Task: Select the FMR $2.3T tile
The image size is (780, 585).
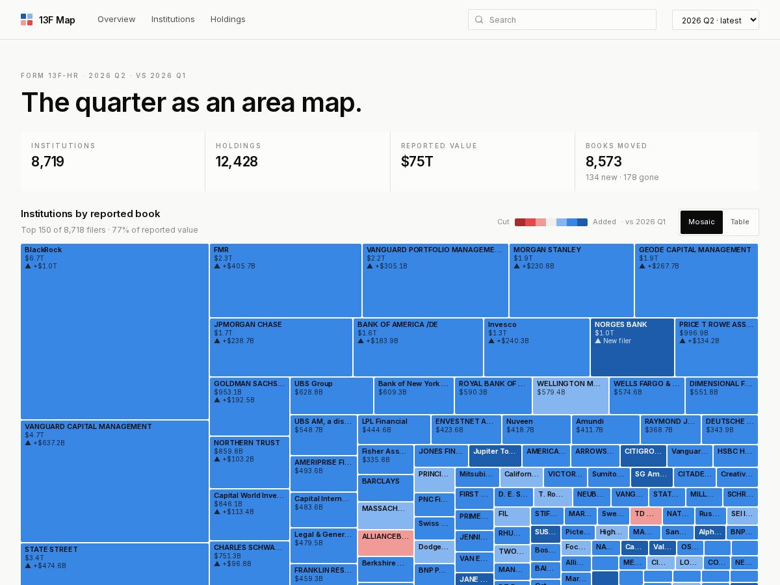Action: pyautogui.click(x=285, y=280)
